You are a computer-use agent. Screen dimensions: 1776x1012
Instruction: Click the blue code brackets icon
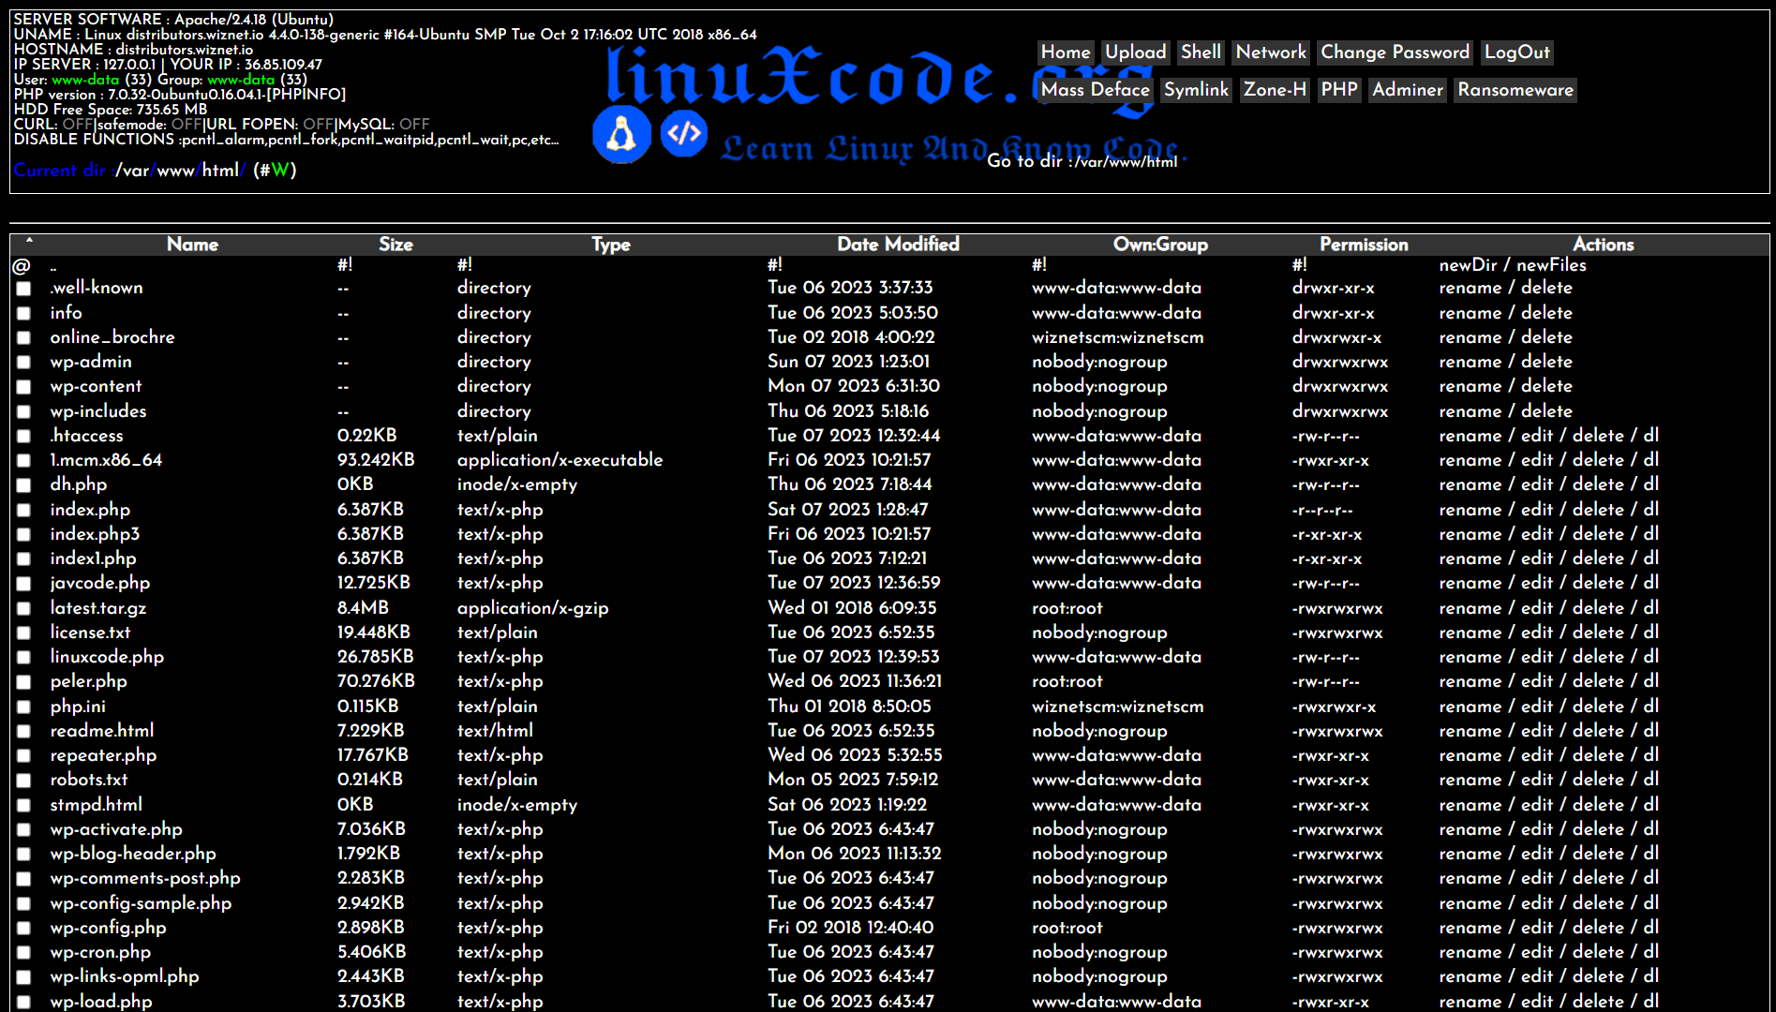point(684,133)
